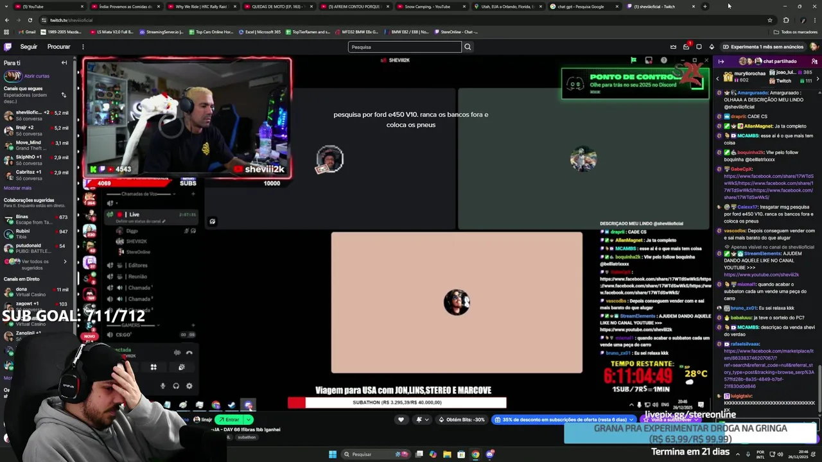Open Move_Mind channel in sidebar

[35, 145]
